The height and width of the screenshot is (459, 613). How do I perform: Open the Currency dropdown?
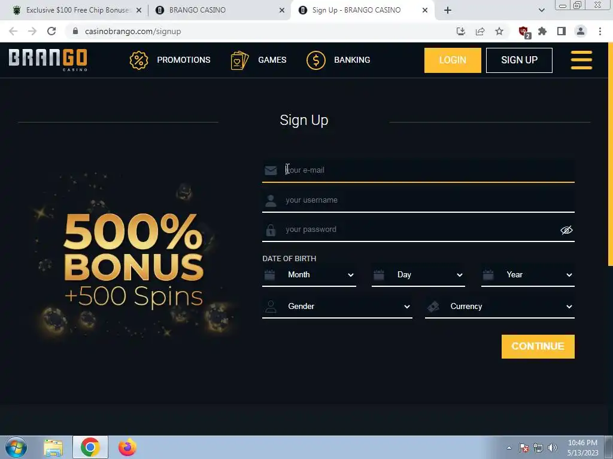500,307
